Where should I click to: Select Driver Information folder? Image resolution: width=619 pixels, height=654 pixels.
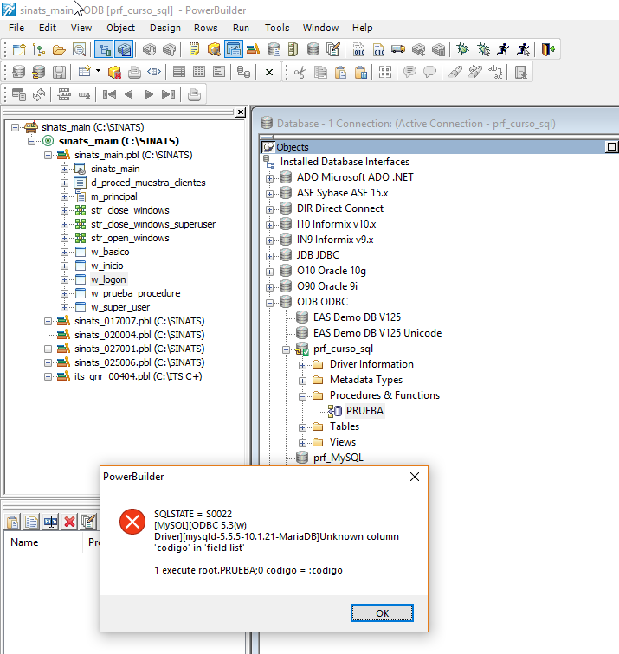[371, 364]
